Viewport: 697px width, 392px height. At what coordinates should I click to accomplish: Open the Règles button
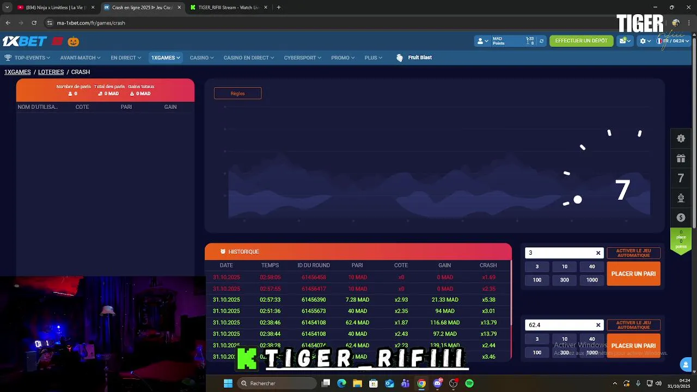[x=237, y=93]
